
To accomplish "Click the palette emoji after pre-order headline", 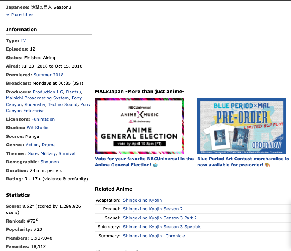I will (267, 165).
